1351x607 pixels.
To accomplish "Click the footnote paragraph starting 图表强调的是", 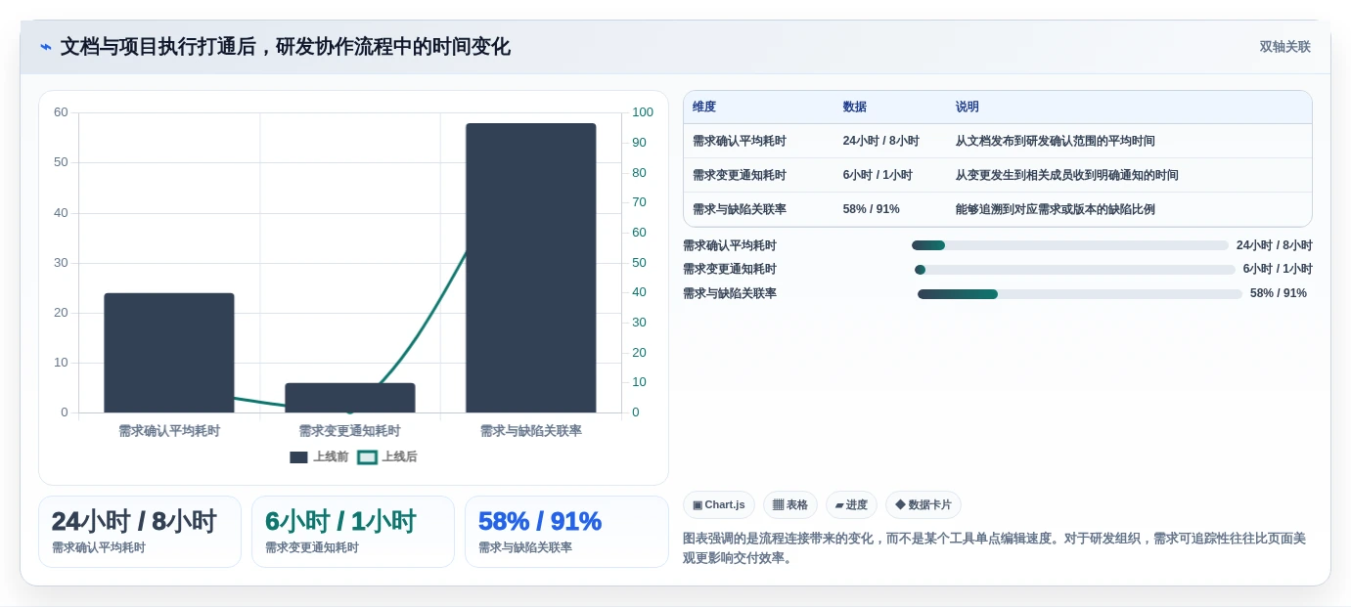I will point(994,548).
